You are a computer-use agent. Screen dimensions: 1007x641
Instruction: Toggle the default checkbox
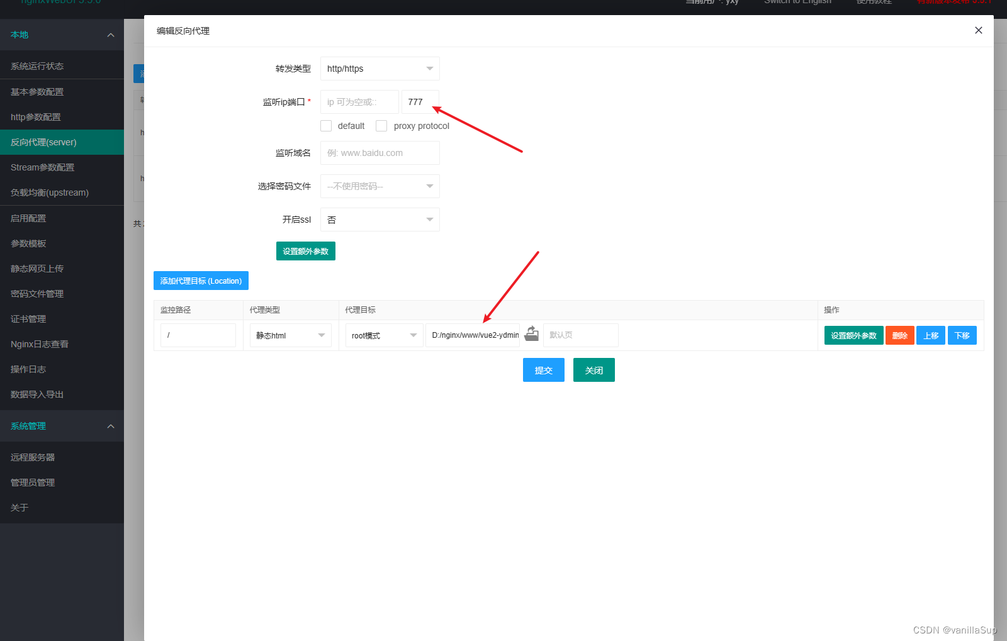326,126
